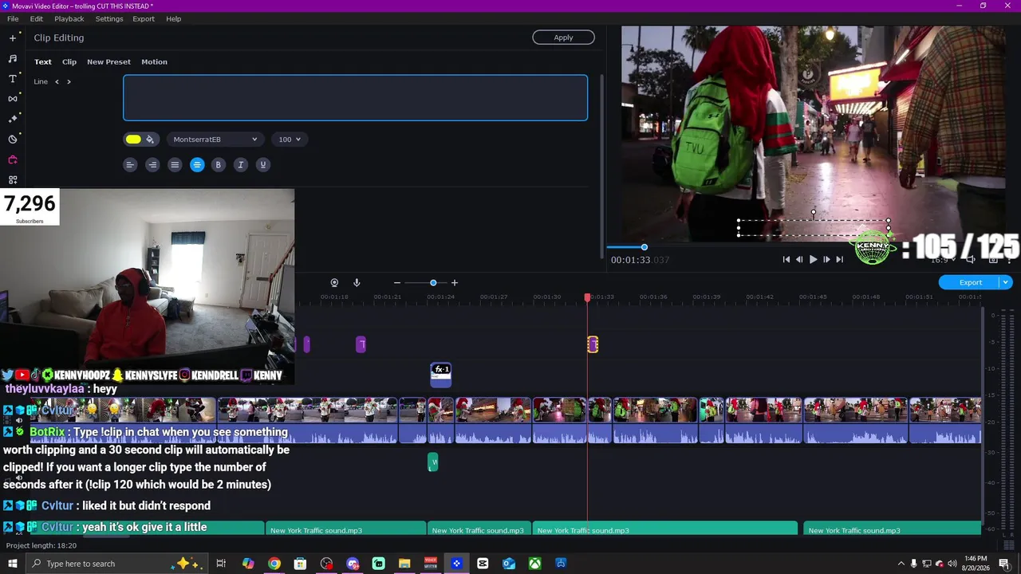Viewport: 1021px width, 574px height.
Task: Open the More tools grid icon
Action: tap(13, 180)
